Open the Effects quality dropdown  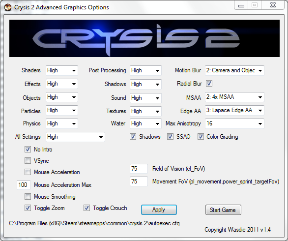[x=62, y=84]
